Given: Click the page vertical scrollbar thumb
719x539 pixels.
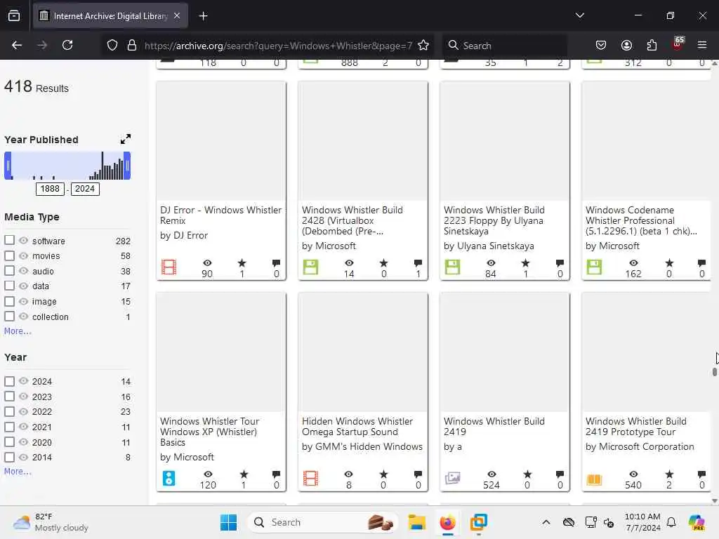Looking at the screenshot, I should [x=714, y=372].
